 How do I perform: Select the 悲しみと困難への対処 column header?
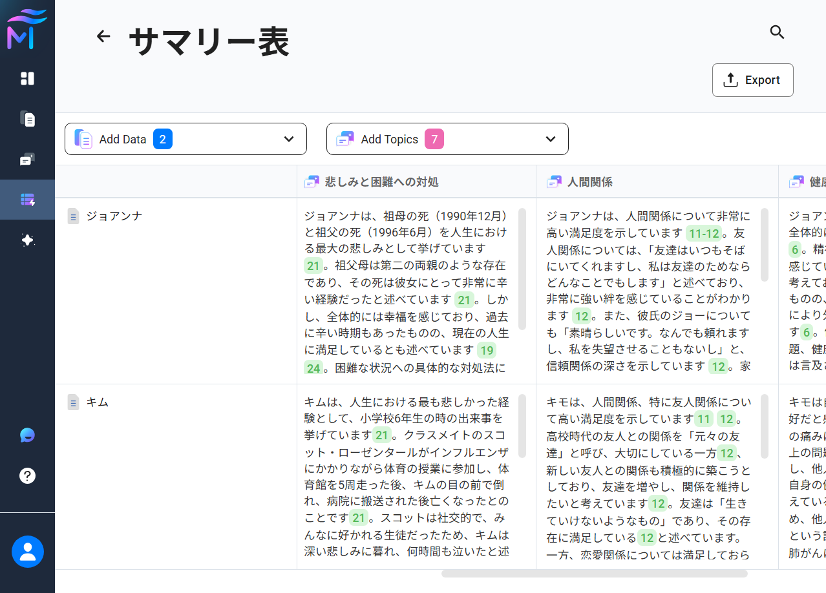[381, 182]
